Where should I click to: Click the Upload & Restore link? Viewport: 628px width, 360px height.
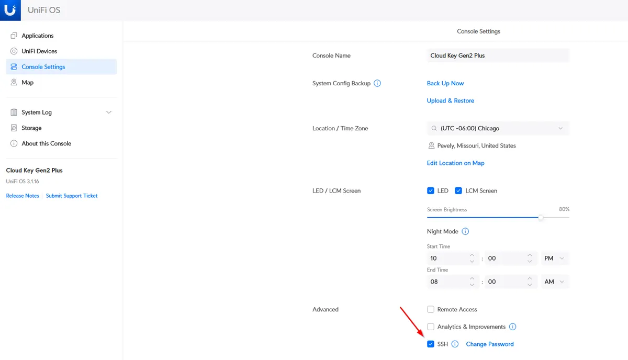click(451, 100)
